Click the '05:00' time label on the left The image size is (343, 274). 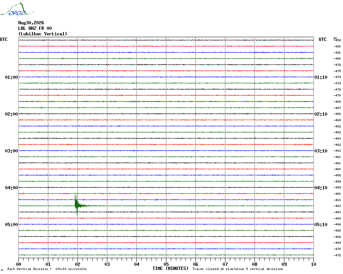click(x=11, y=225)
